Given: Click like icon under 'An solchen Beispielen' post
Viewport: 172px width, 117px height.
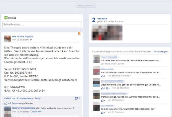Looking at the screenshot, I should [x=102, y=76].
